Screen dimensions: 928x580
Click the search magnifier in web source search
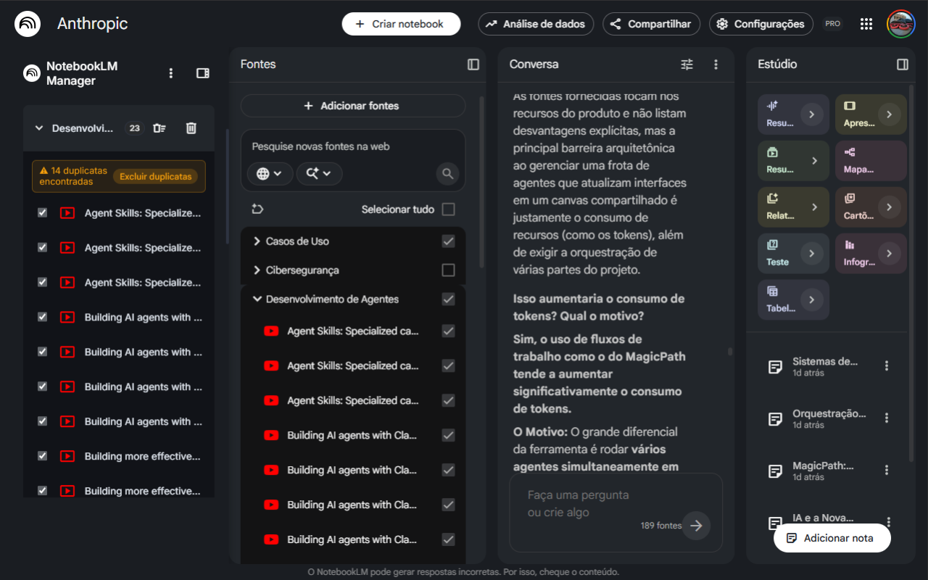pyautogui.click(x=448, y=174)
